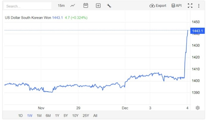The image size is (206, 123).
Task: Open the API database icon
Action: pyautogui.click(x=173, y=6)
